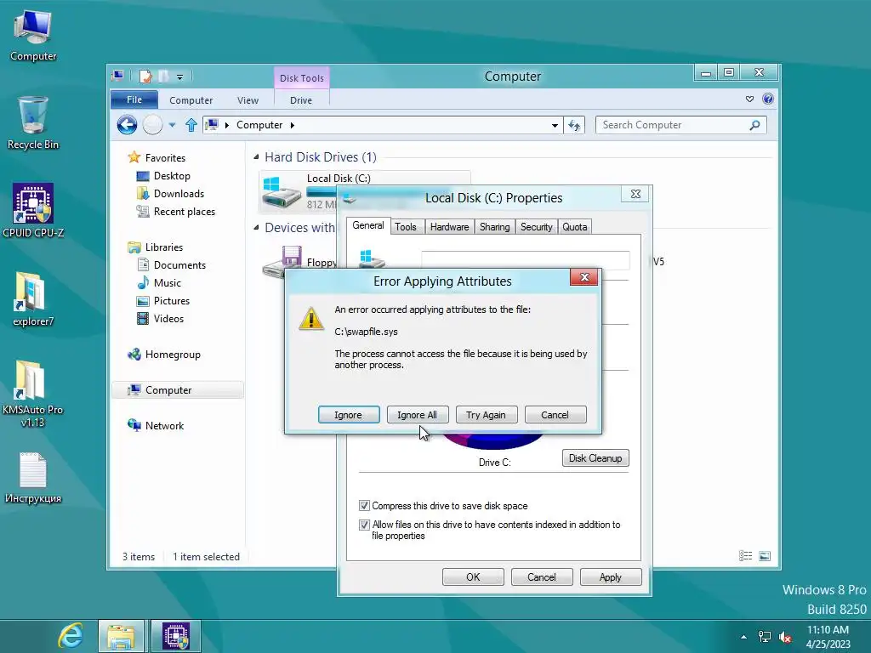Click CPU-Z taskbar button
Screen dimensions: 871x653
(175, 636)
